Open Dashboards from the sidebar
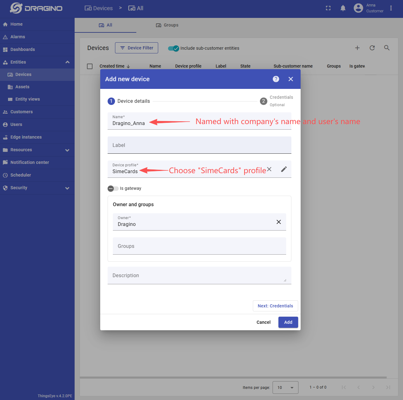The image size is (403, 400). (23, 49)
